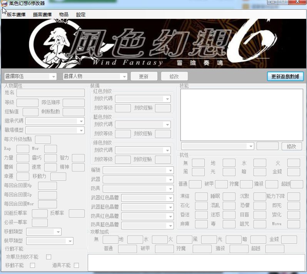Click the 速度 input field
Image resolution: width=307 pixels, height=274 pixels.
50,168
